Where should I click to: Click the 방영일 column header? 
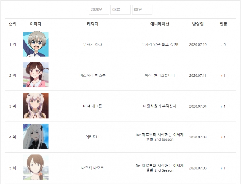[x=198, y=24]
